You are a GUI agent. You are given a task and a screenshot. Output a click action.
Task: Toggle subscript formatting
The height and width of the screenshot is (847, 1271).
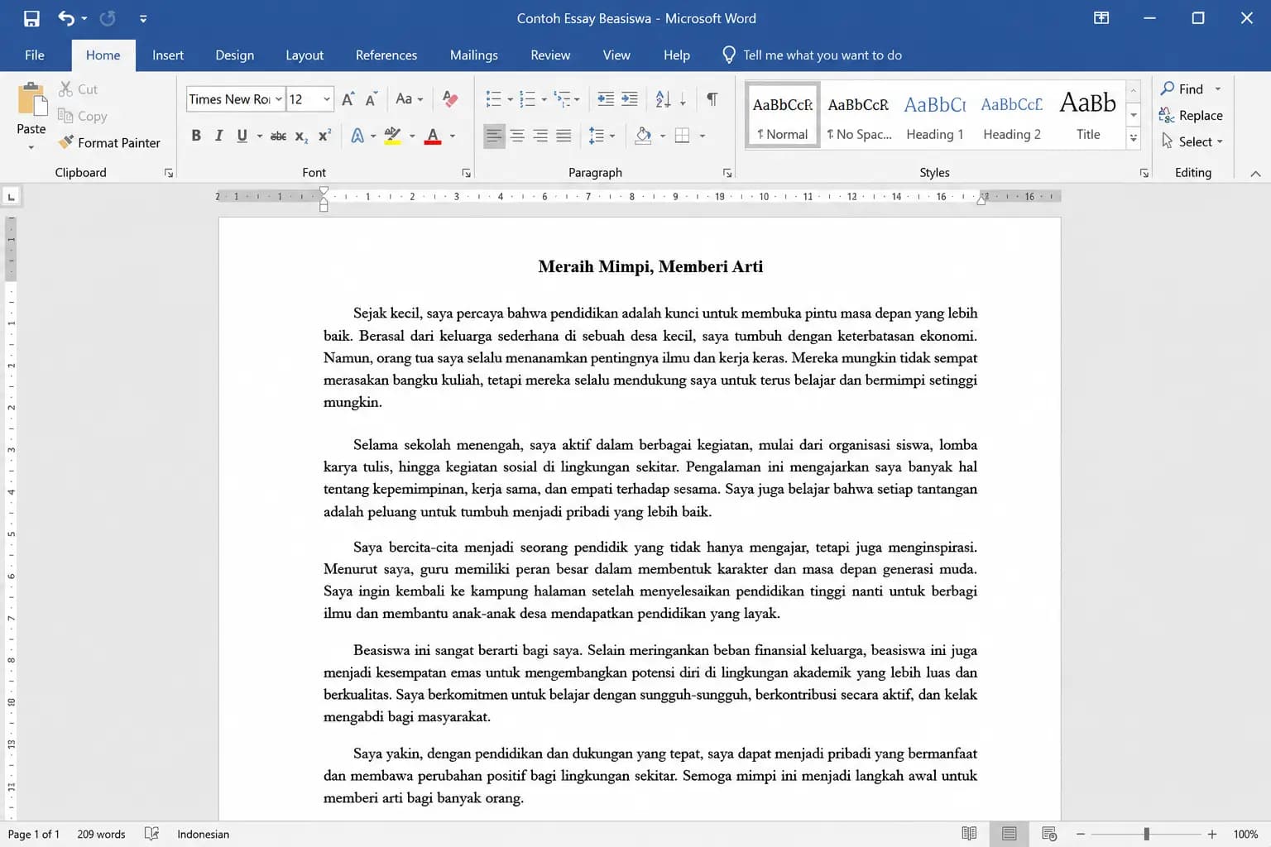(302, 136)
